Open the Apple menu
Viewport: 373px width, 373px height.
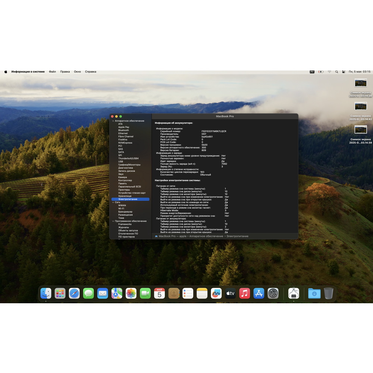point(6,72)
